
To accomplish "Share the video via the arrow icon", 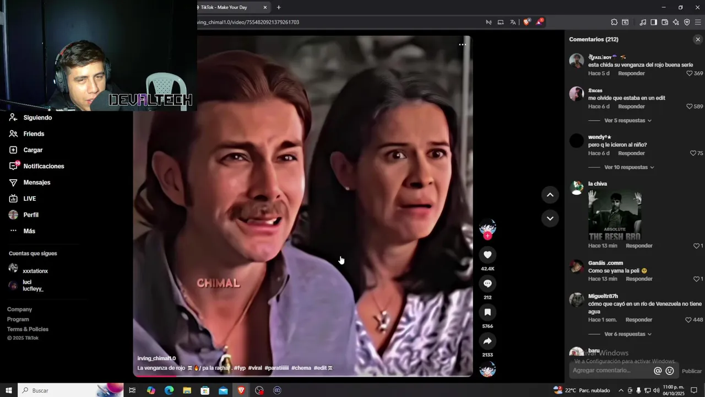I will click(x=487, y=341).
